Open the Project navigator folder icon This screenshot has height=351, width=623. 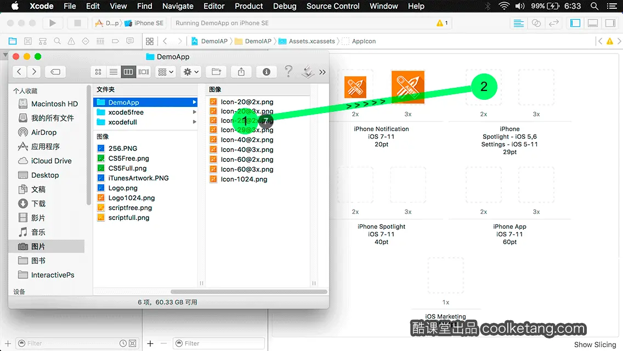(13, 41)
